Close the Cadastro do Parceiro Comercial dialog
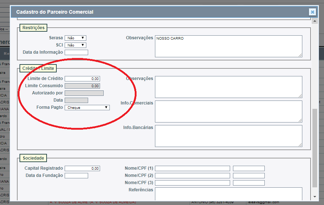This screenshot has width=324, height=205. [312, 12]
